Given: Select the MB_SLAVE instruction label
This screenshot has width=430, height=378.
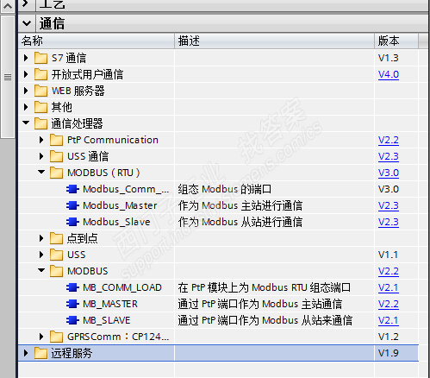Looking at the screenshot, I should pos(106,320).
